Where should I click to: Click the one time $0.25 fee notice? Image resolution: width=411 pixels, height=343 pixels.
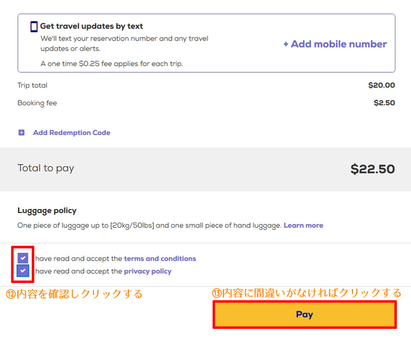112,64
